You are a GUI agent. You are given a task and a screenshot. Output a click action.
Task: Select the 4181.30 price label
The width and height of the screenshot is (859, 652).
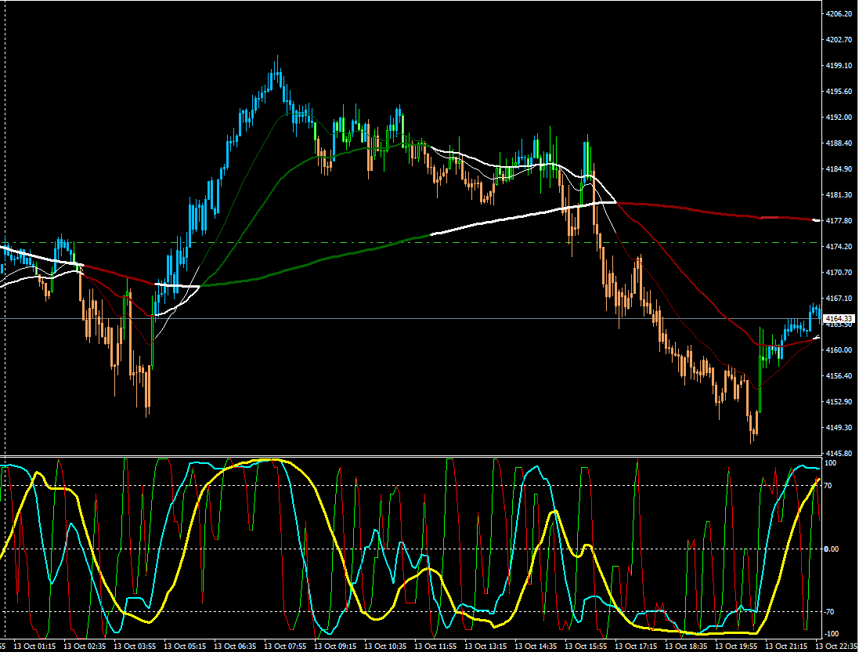pyautogui.click(x=839, y=194)
